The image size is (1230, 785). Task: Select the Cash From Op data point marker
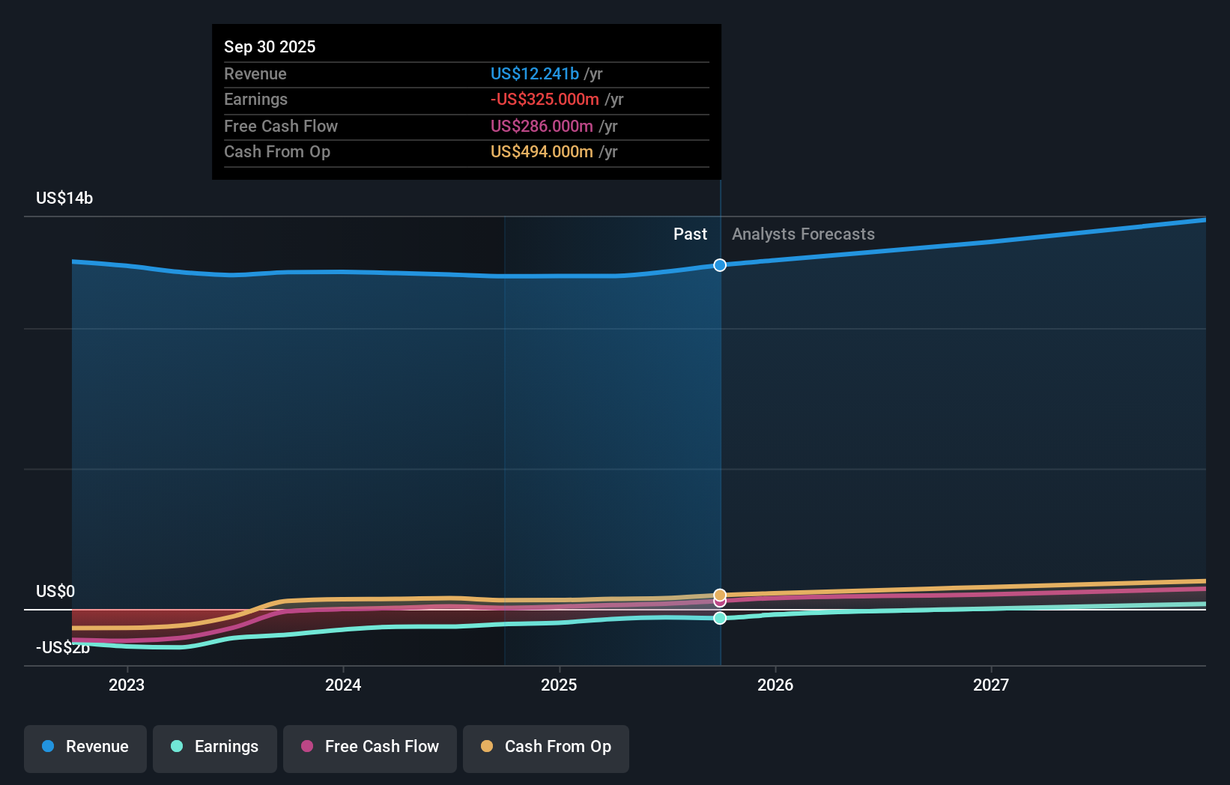pos(719,592)
